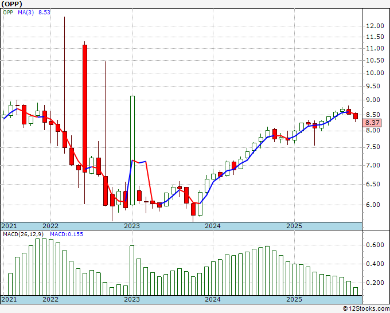
Task: Click the 10.50 price axis label
Action: (x=375, y=60)
